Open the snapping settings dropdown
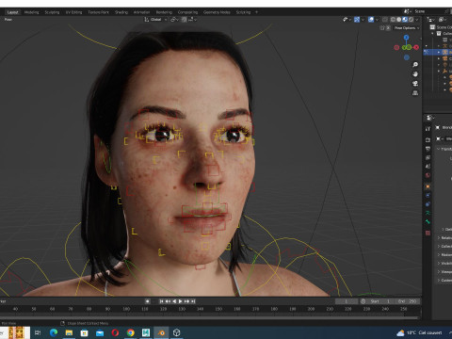This screenshot has width=452, height=339. pos(193,20)
